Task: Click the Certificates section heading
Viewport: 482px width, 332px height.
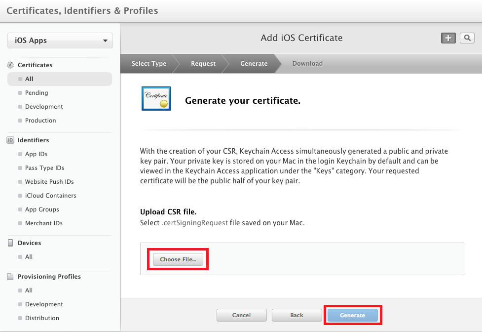Action: click(x=35, y=65)
